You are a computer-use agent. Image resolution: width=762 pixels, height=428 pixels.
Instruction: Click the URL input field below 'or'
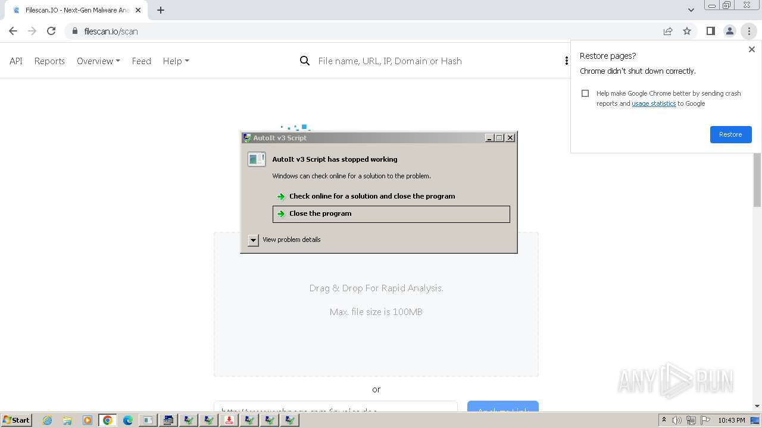pyautogui.click(x=336, y=410)
